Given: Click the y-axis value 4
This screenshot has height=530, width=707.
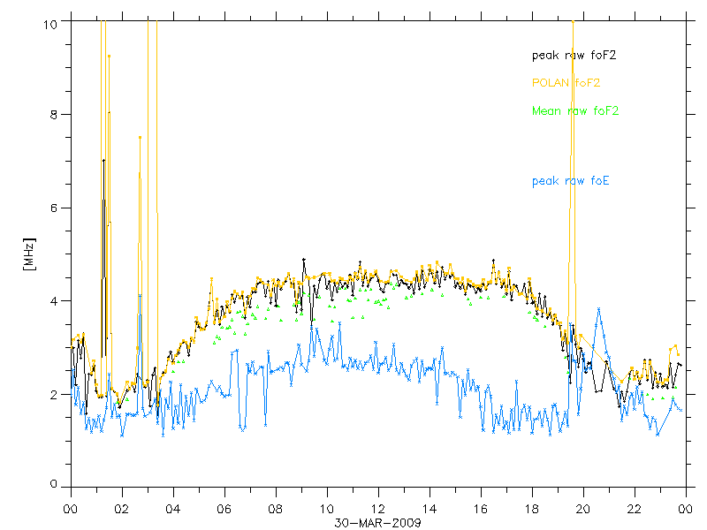Looking at the screenshot, I should pyautogui.click(x=54, y=300).
